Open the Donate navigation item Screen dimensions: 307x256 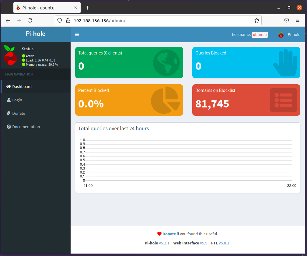coord(36,114)
